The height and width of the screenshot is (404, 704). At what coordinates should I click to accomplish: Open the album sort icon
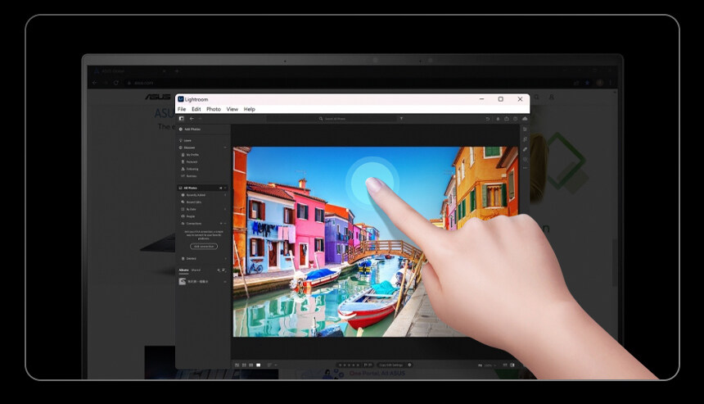click(x=224, y=270)
